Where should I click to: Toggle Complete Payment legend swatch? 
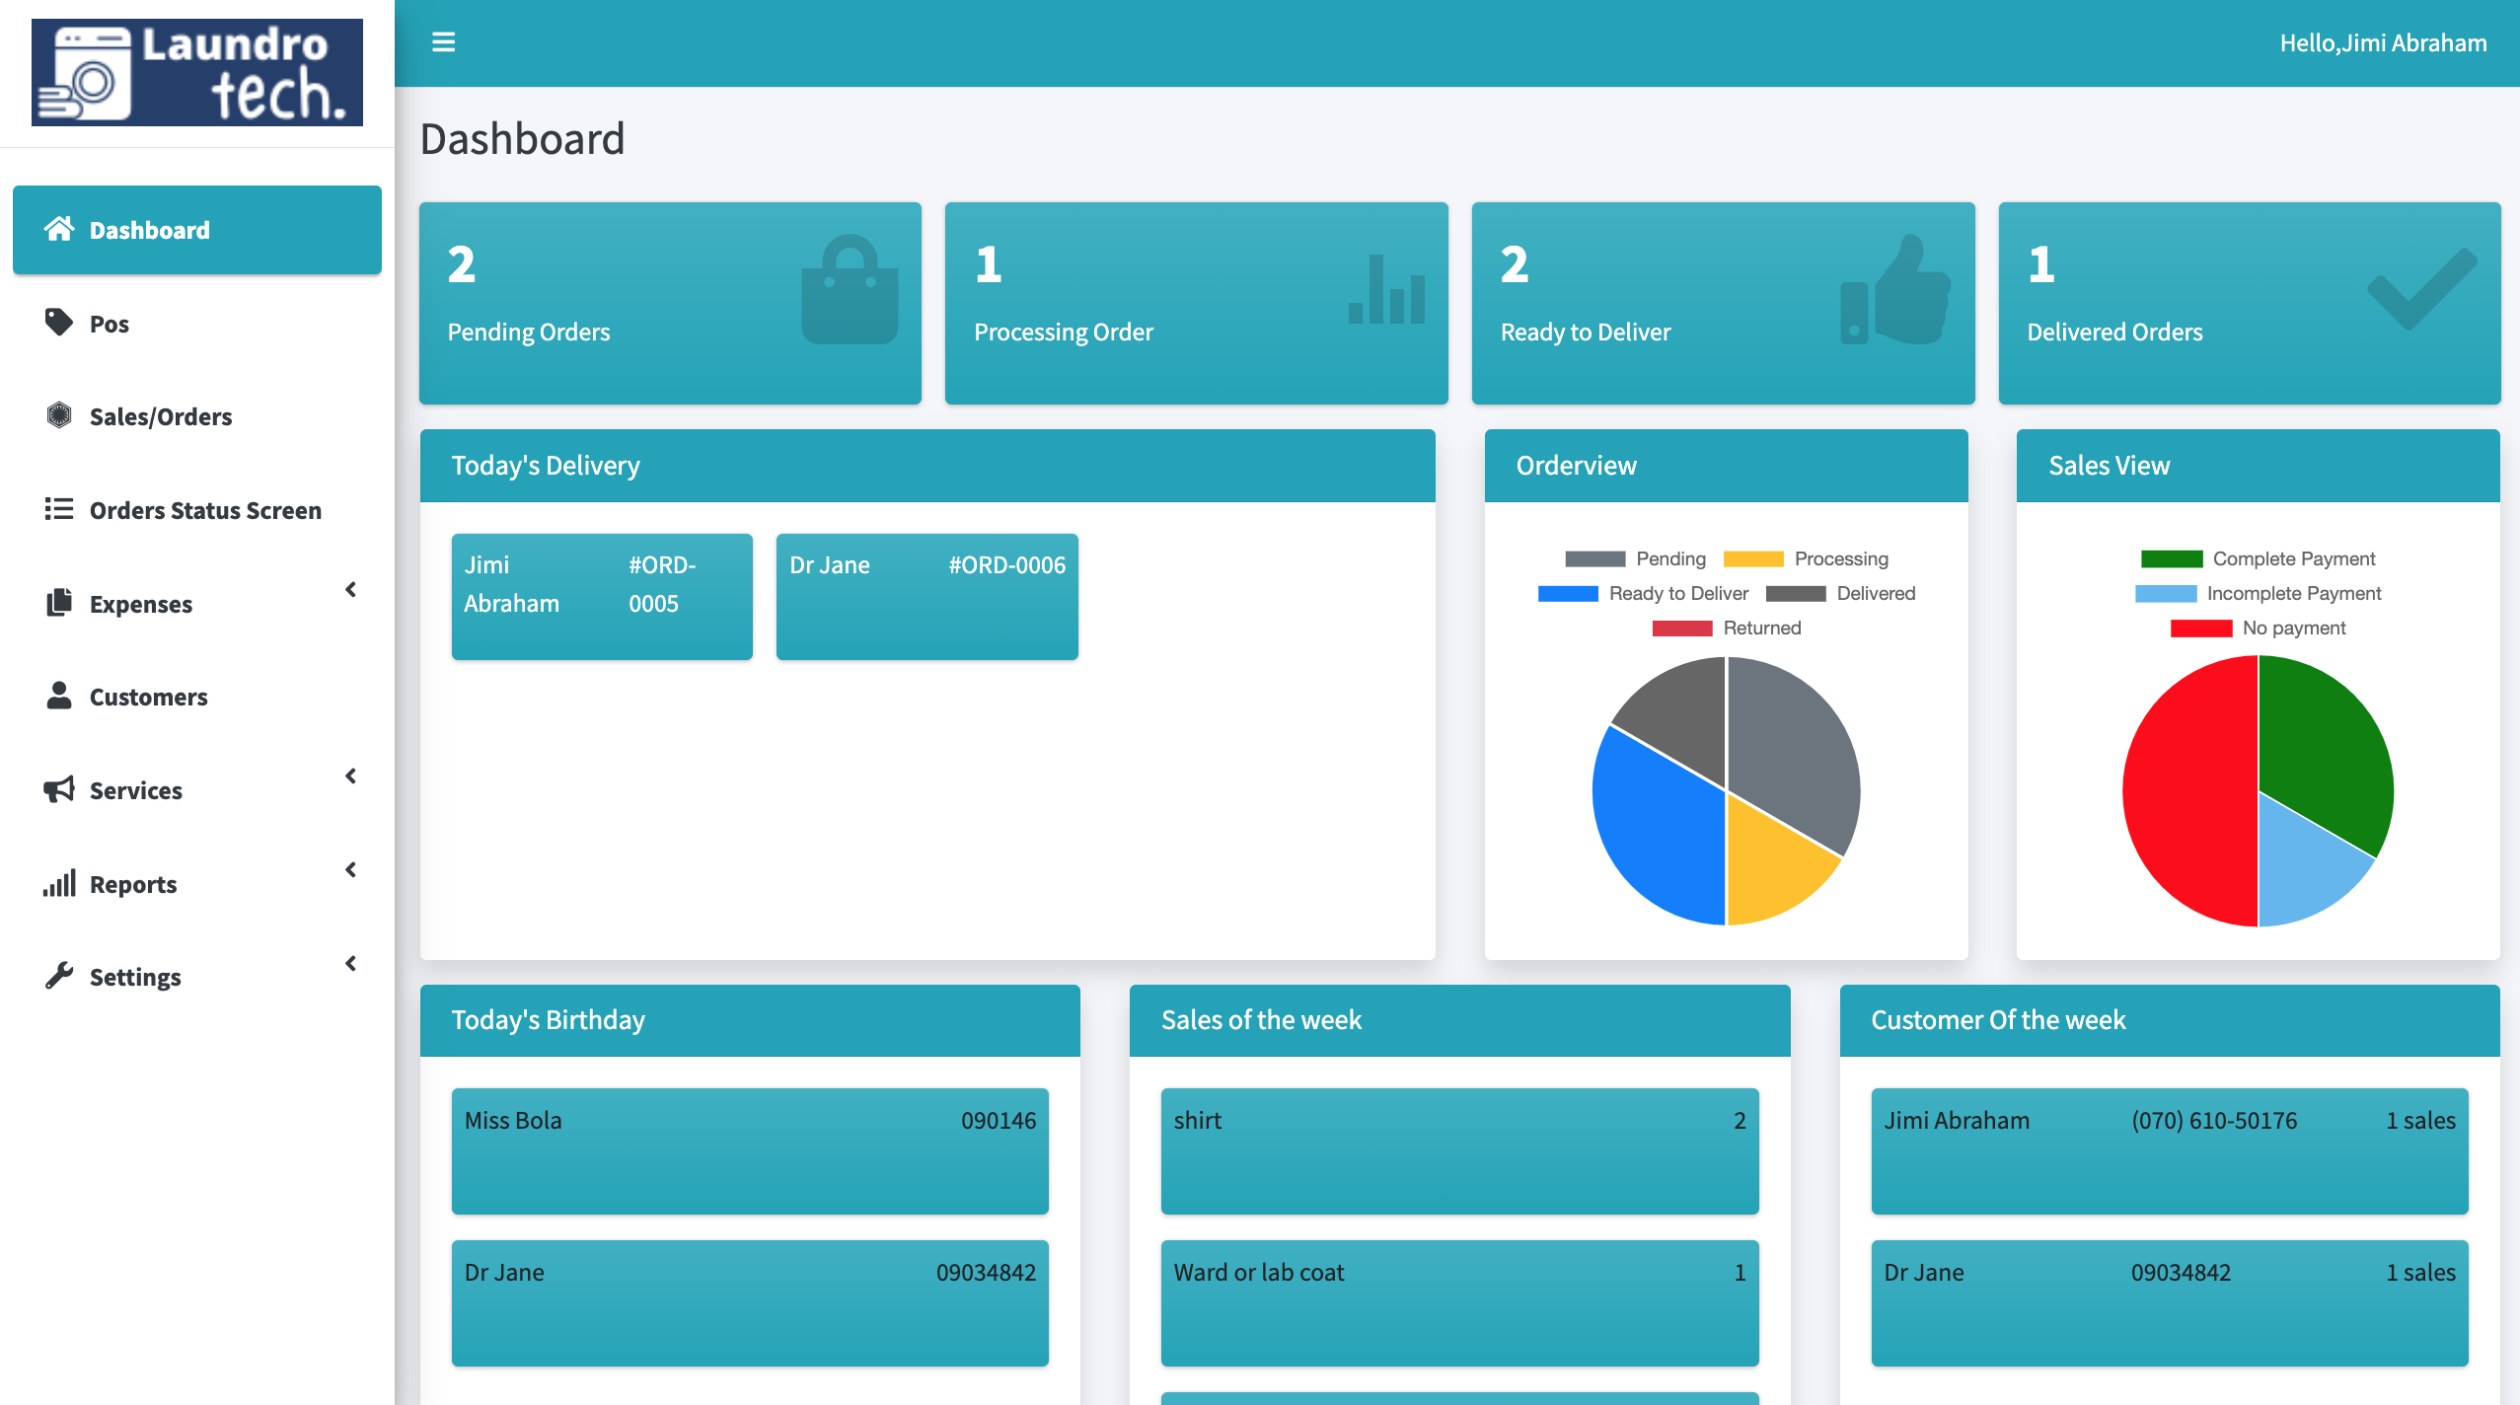pyautogui.click(x=2172, y=558)
